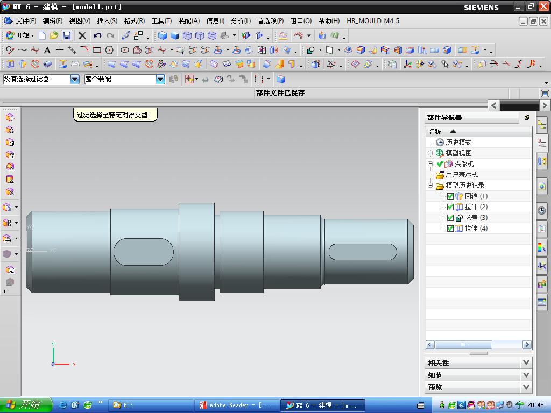Click the part navigator horizontal scrollbar
Viewport: 551px width, 413px height.
(463, 345)
